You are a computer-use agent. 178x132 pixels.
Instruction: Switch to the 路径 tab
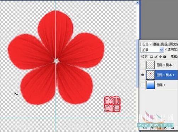click(x=165, y=44)
